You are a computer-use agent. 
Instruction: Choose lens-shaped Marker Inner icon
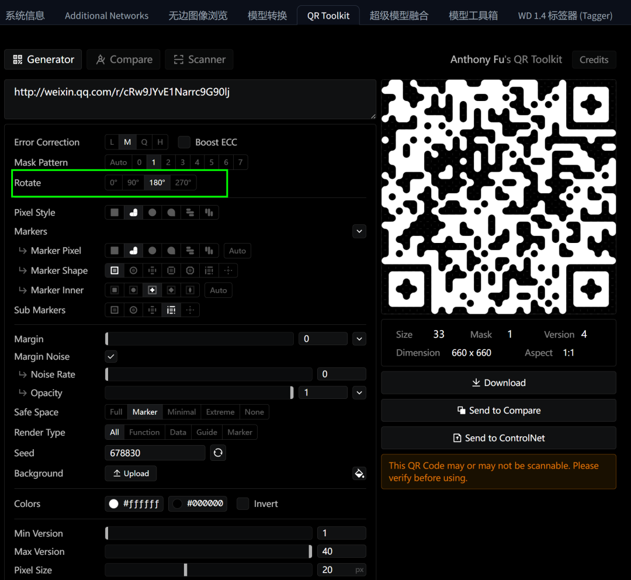click(x=190, y=290)
